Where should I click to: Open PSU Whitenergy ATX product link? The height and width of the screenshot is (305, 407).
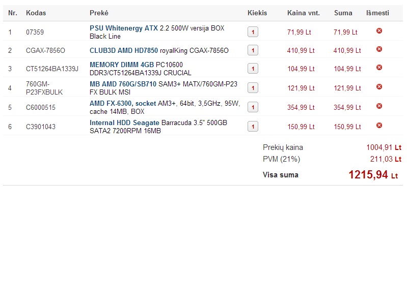point(124,28)
